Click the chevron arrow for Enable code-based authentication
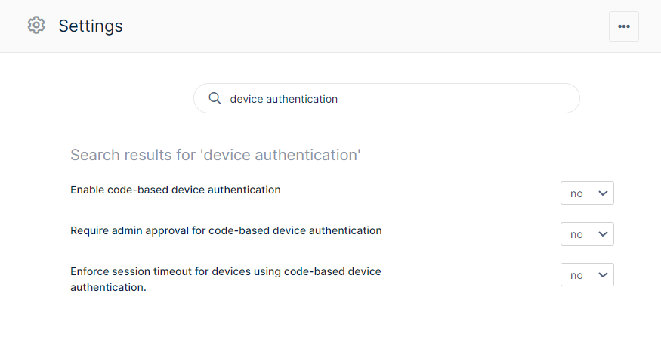The height and width of the screenshot is (337, 661). point(603,193)
